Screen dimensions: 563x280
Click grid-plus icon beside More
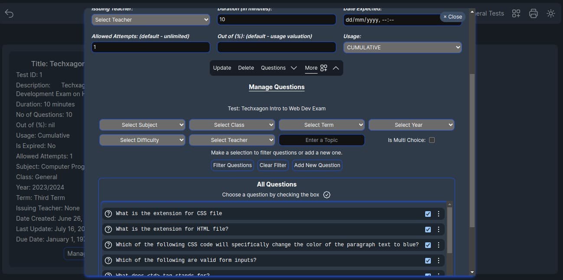click(x=324, y=68)
